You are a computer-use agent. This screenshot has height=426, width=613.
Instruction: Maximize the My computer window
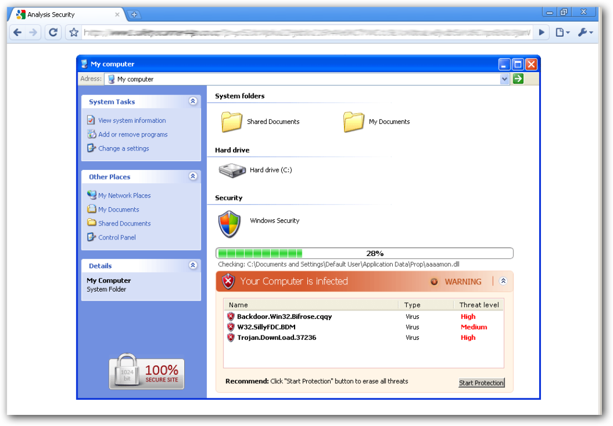(x=518, y=64)
